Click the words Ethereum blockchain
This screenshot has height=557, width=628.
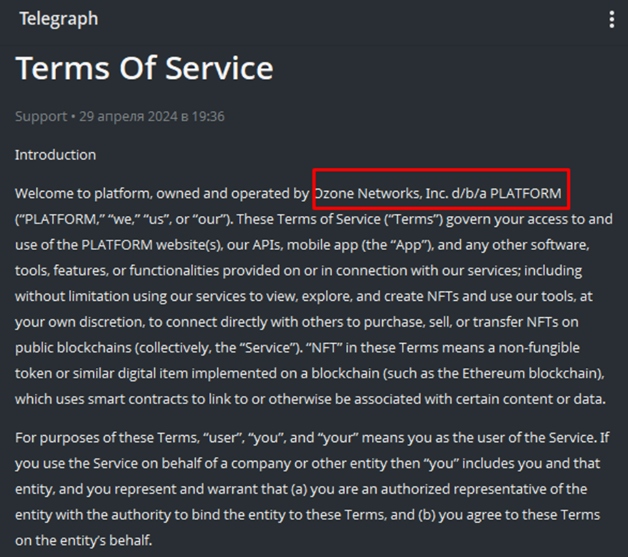(x=531, y=373)
